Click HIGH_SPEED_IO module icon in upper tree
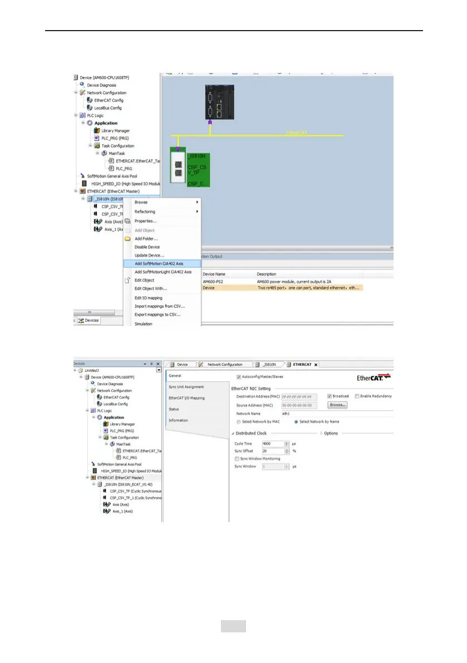The image size is (467, 663). 84,184
